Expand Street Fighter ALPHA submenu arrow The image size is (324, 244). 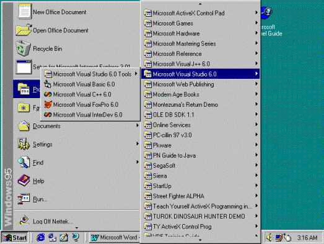[256, 196]
